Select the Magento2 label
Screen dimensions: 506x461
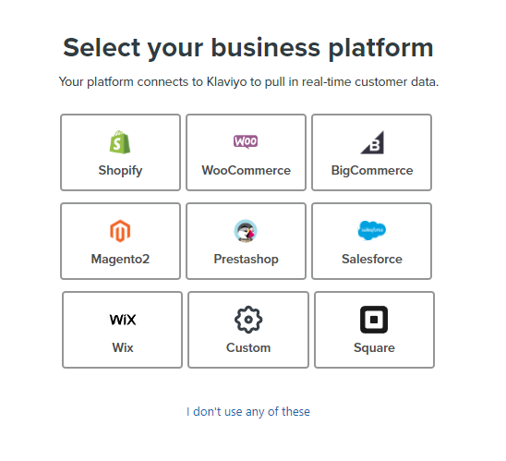coord(120,260)
